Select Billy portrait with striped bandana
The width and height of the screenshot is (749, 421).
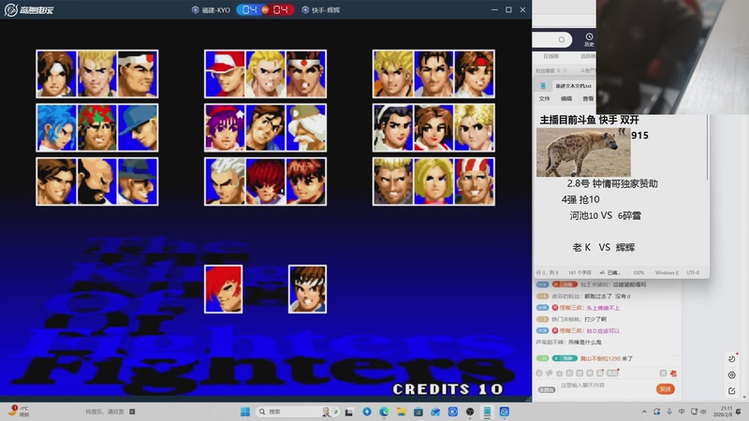click(x=475, y=181)
